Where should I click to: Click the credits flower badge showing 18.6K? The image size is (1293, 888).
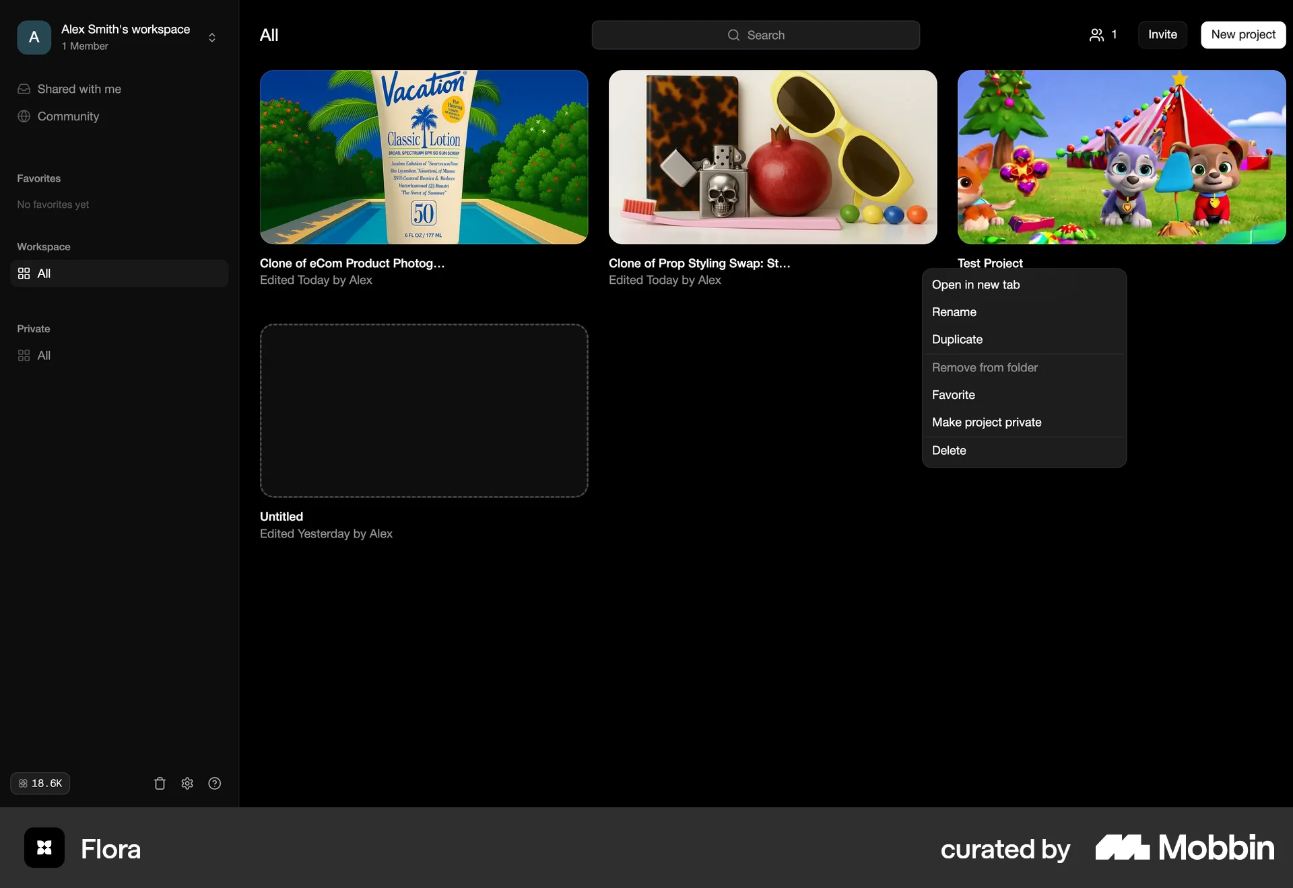coord(39,783)
